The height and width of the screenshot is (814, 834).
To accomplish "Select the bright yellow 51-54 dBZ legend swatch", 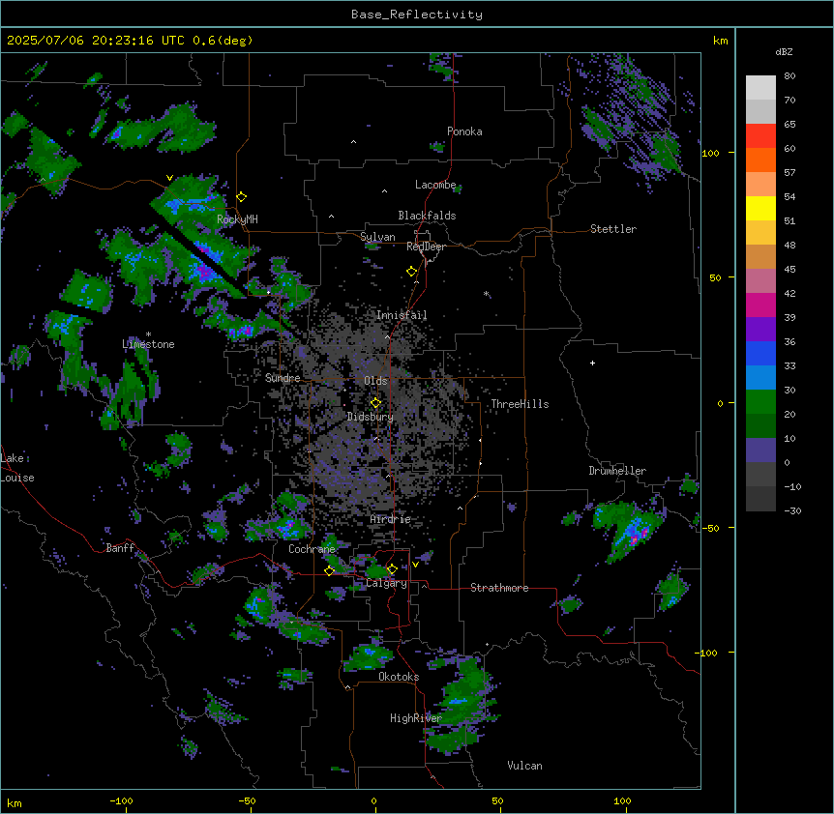I will 760,208.
